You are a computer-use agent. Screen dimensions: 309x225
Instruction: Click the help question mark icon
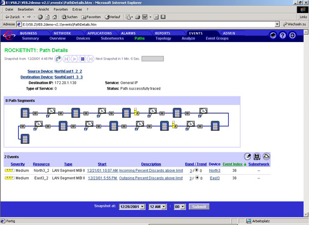[x=283, y=35]
